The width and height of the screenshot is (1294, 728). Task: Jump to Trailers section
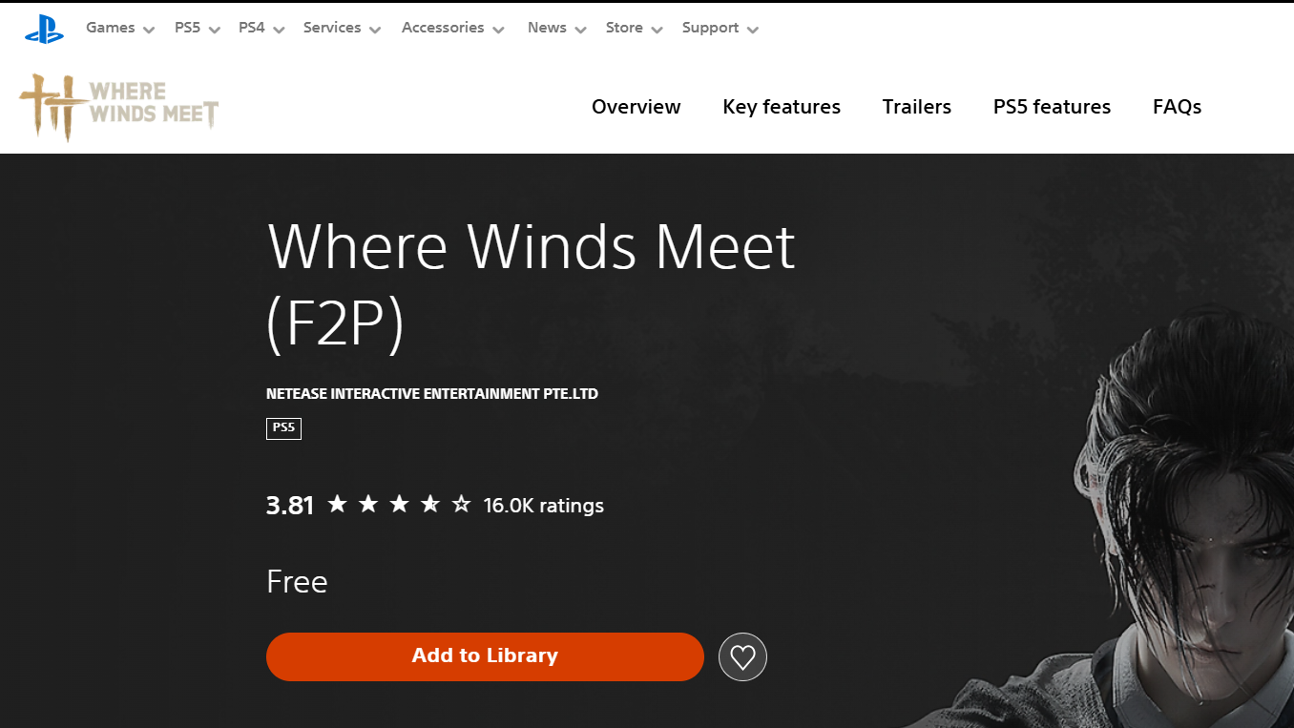917,107
